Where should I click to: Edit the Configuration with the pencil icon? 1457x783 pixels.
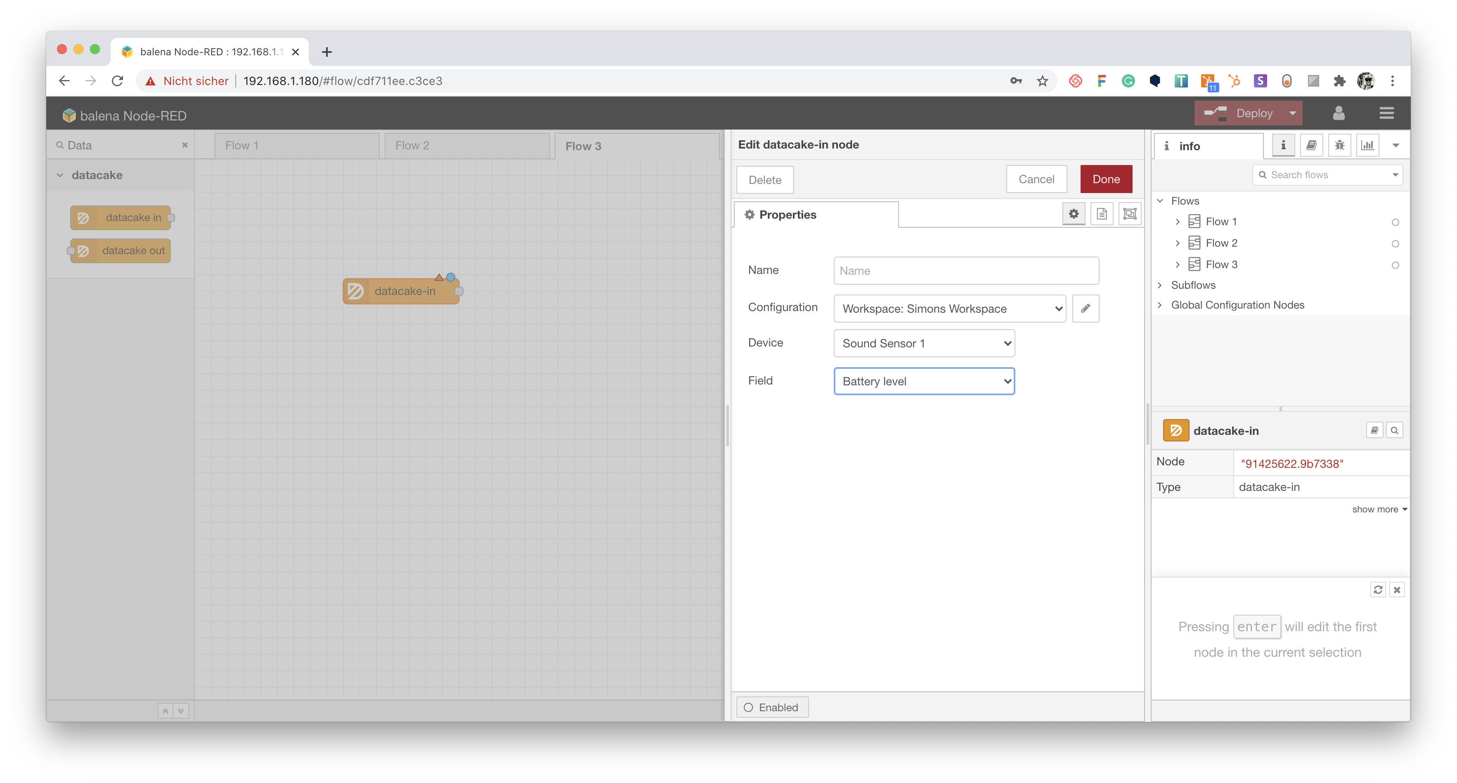(x=1086, y=308)
